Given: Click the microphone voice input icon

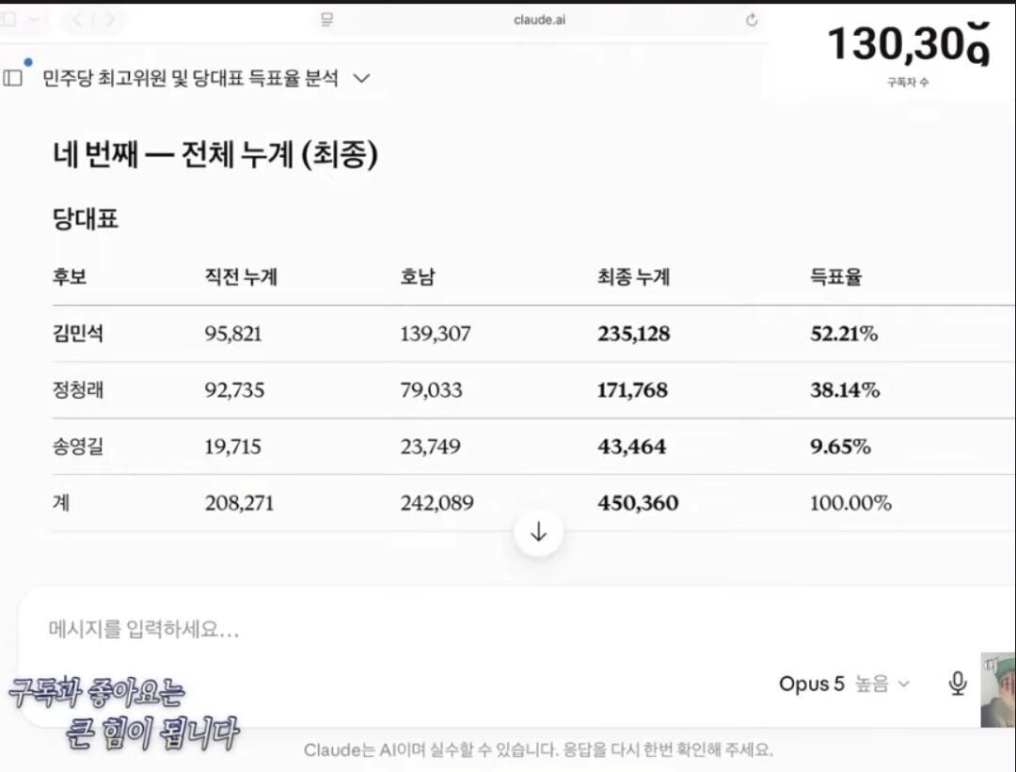Looking at the screenshot, I should (958, 684).
